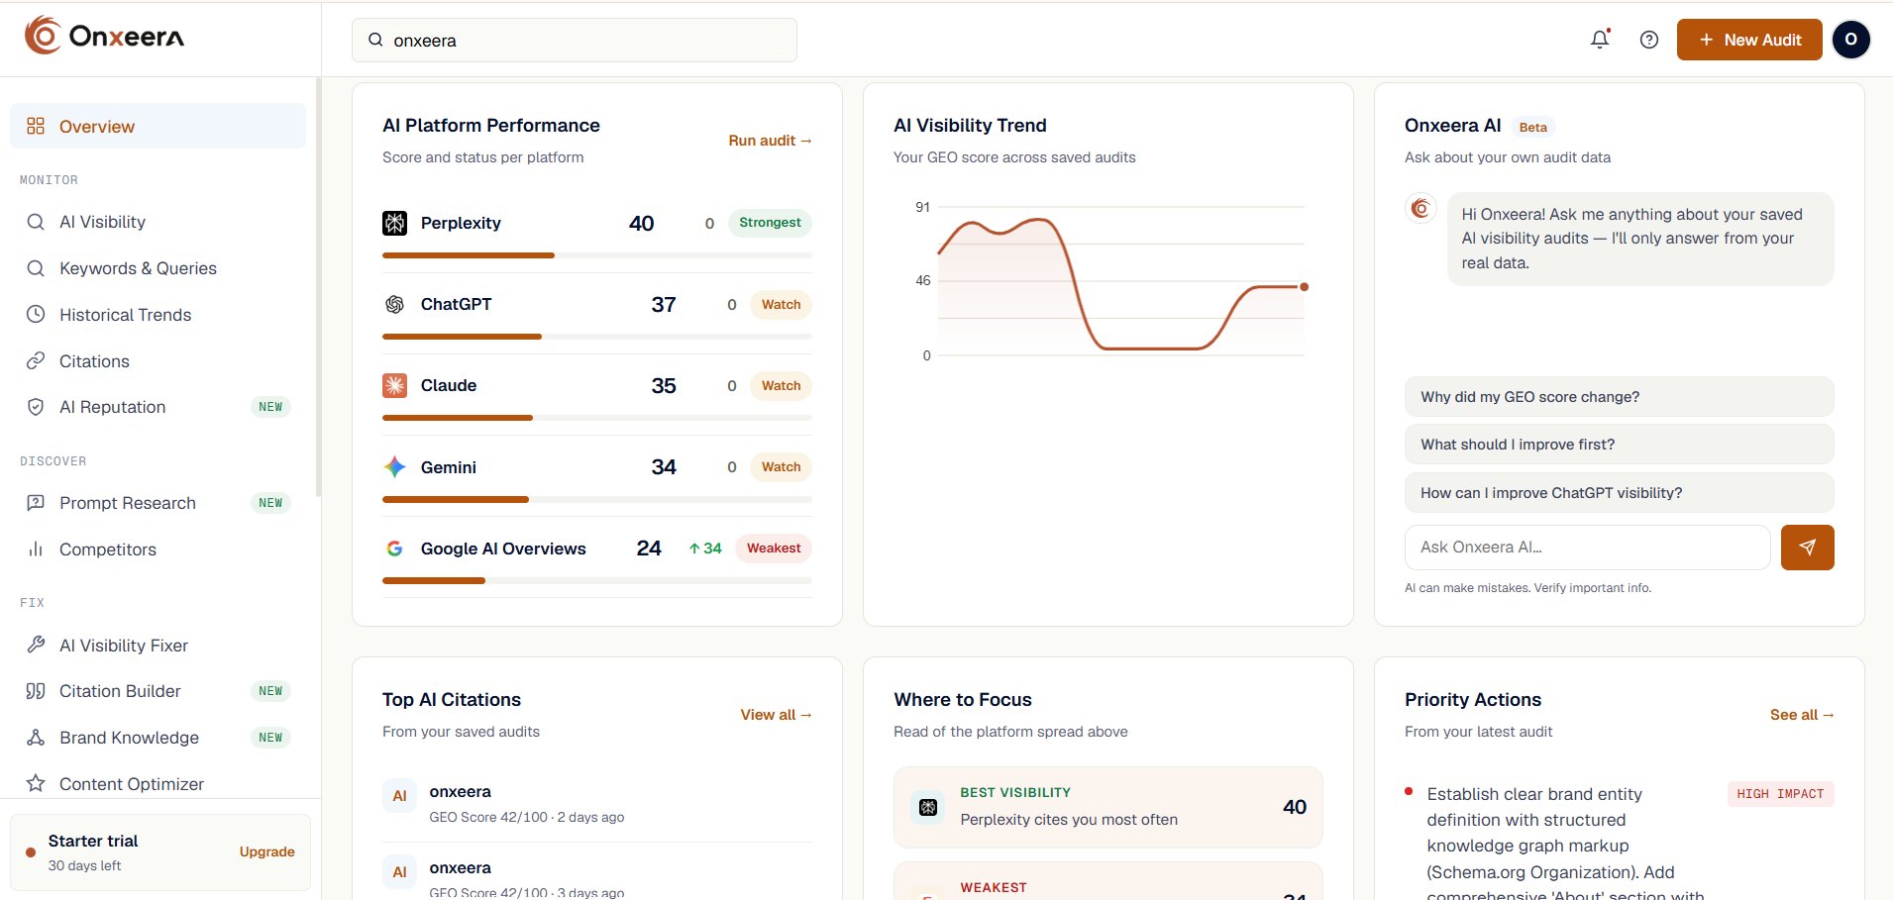Click the ChatGPT score progress bar
Screen dimensions: 1893x900
point(597,337)
